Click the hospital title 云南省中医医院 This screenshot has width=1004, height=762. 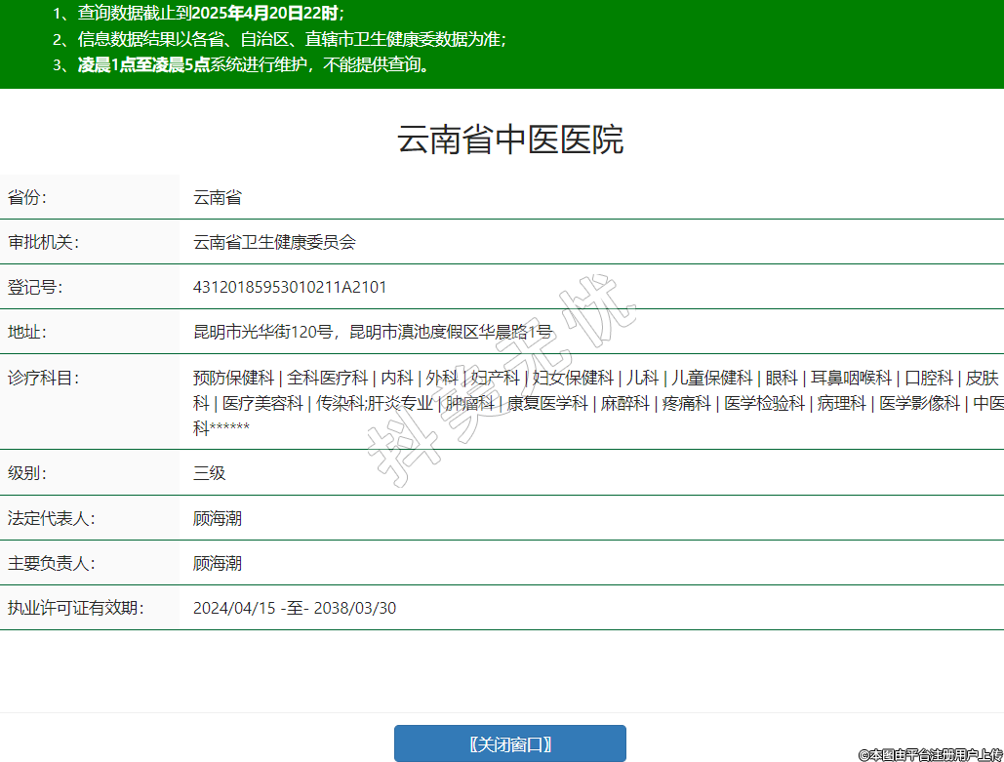click(x=509, y=140)
